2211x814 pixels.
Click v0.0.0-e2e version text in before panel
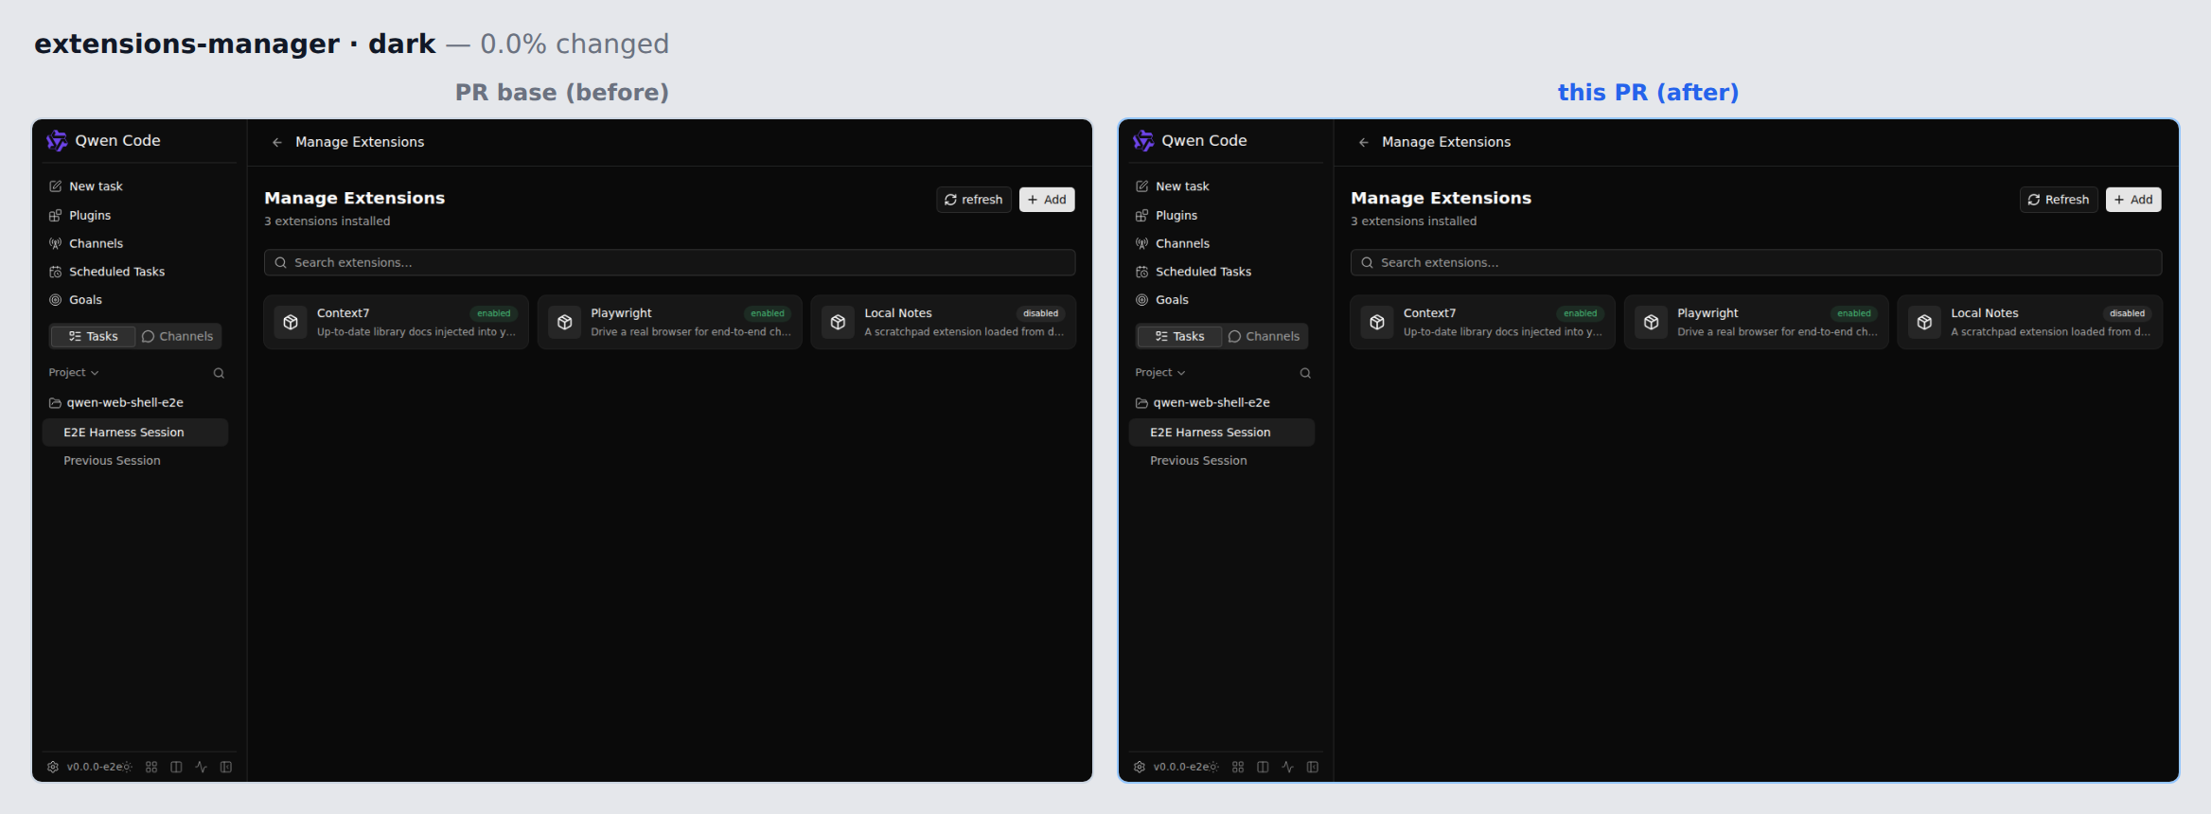pos(95,767)
